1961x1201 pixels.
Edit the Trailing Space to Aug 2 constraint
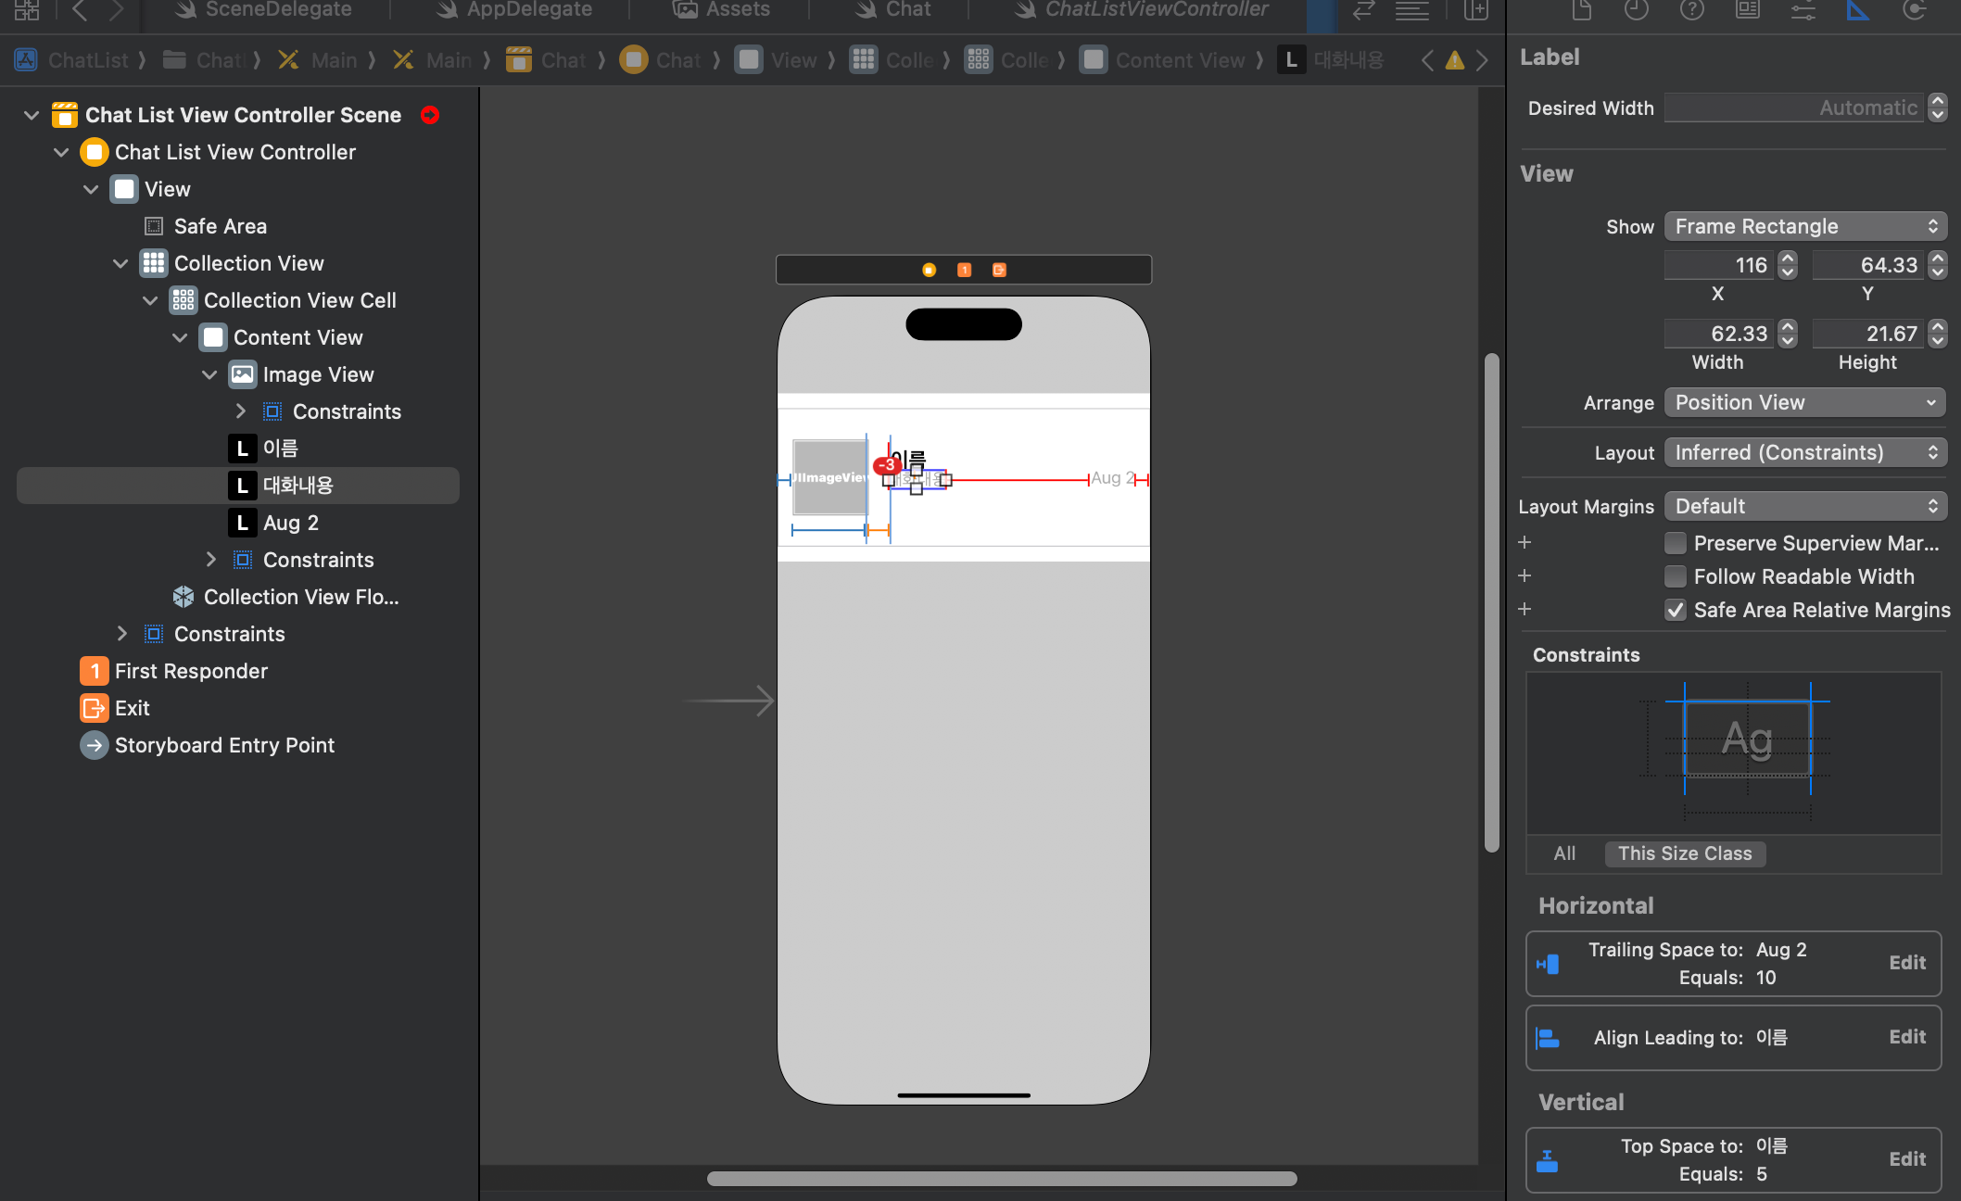coord(1907,963)
